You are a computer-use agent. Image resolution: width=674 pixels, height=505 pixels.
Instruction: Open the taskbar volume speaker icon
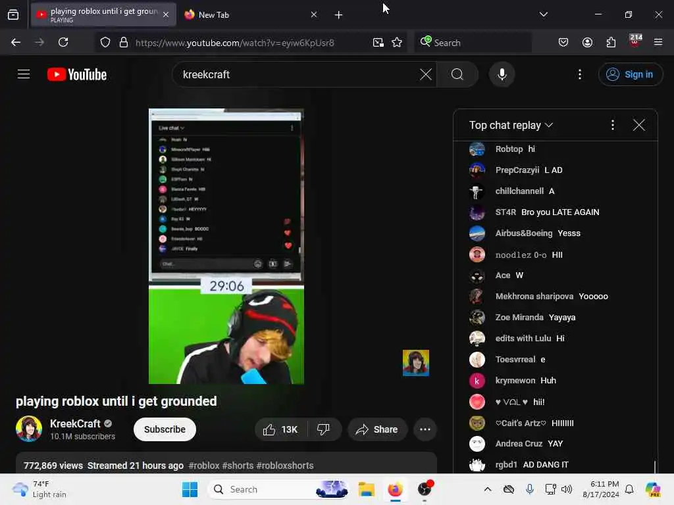567,489
